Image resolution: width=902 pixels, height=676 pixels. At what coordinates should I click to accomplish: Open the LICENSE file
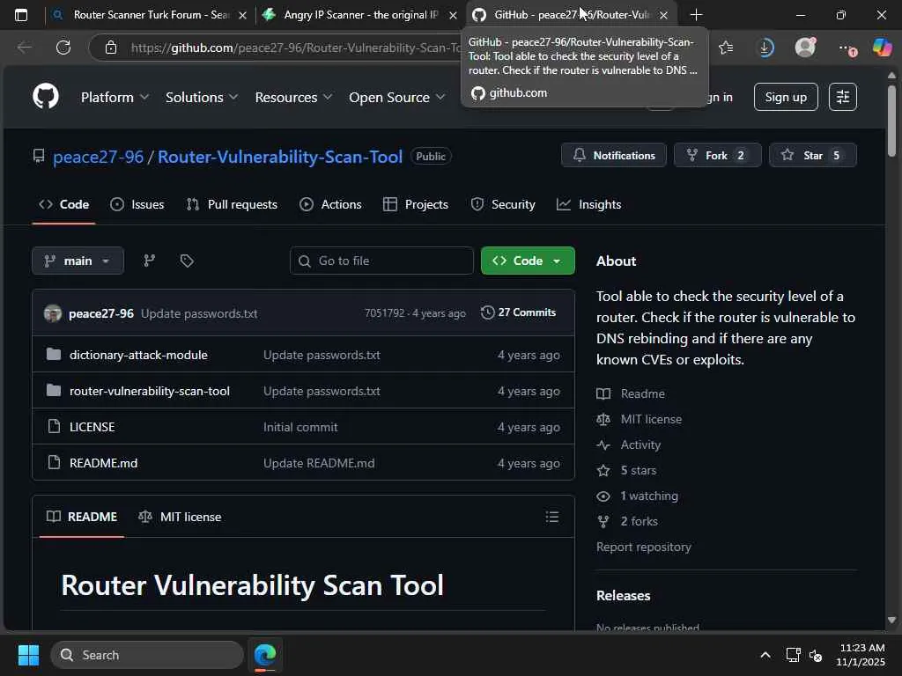tap(92, 427)
